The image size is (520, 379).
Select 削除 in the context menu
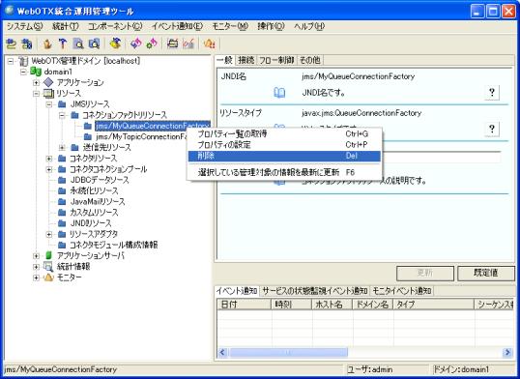point(284,156)
